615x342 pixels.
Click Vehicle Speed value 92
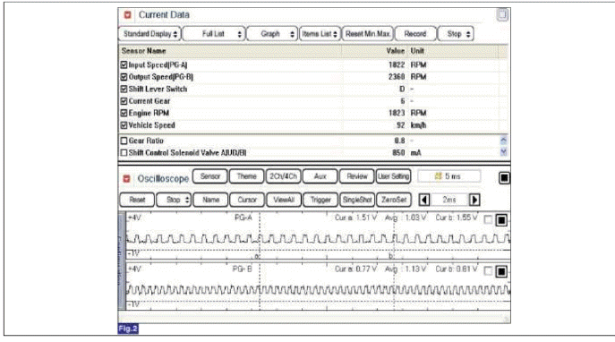400,125
